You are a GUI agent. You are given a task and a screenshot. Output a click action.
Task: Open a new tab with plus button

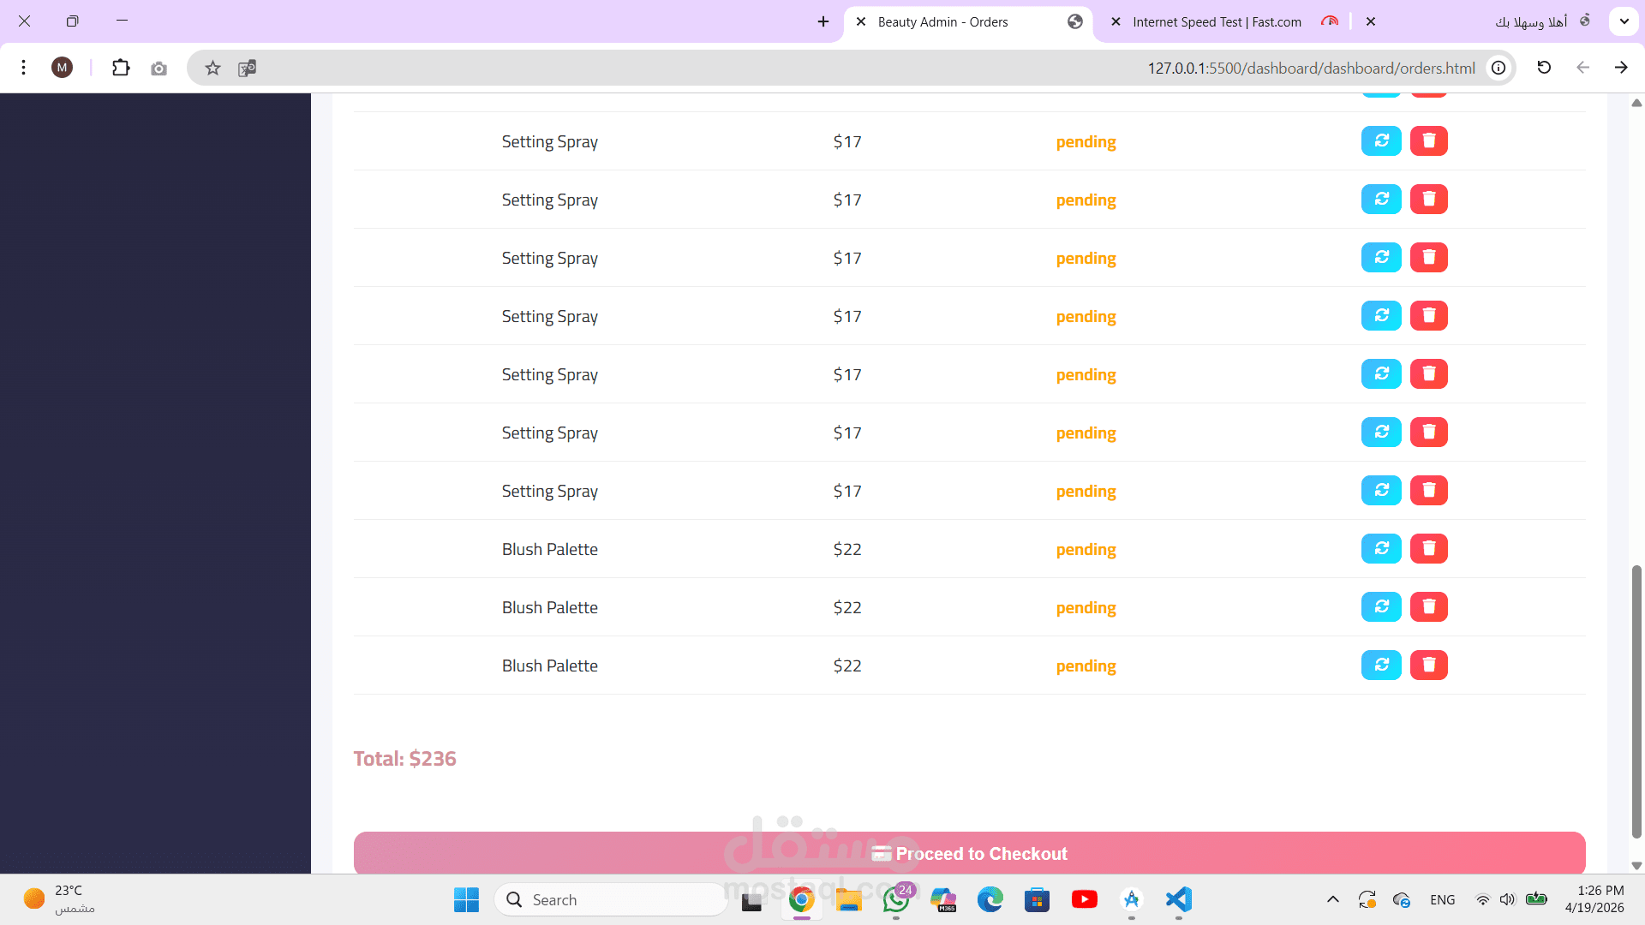click(823, 22)
